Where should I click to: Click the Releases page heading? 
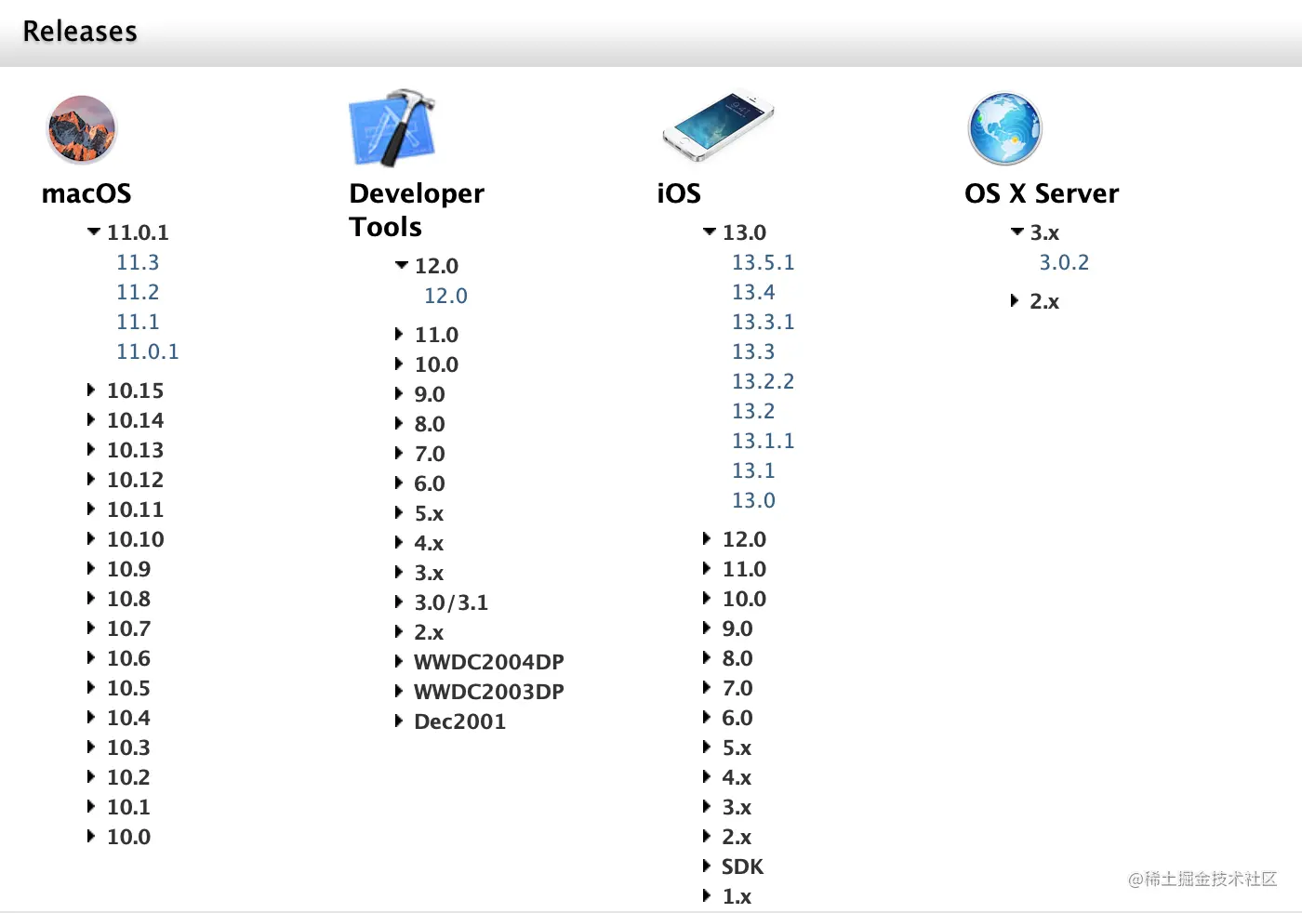point(80,31)
